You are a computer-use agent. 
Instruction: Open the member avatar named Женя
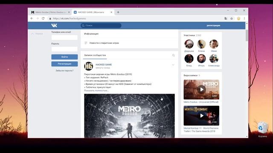click(214, 44)
